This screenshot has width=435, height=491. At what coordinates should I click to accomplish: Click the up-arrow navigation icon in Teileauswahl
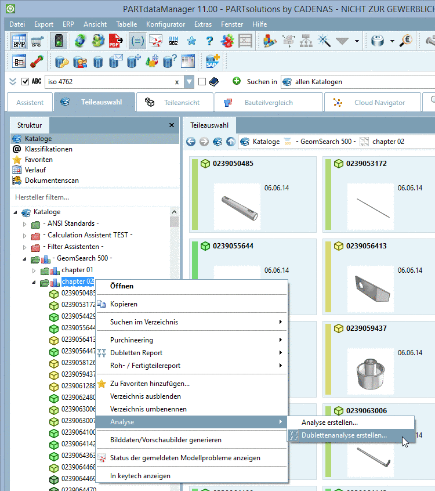pyautogui.click(x=231, y=142)
